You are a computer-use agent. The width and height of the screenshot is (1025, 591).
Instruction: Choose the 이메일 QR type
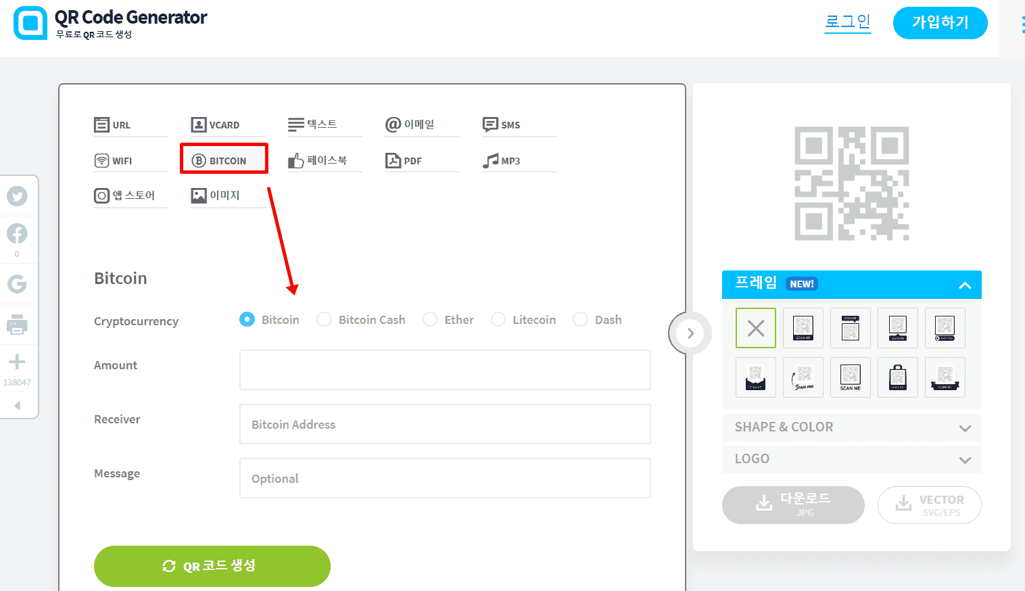point(422,125)
